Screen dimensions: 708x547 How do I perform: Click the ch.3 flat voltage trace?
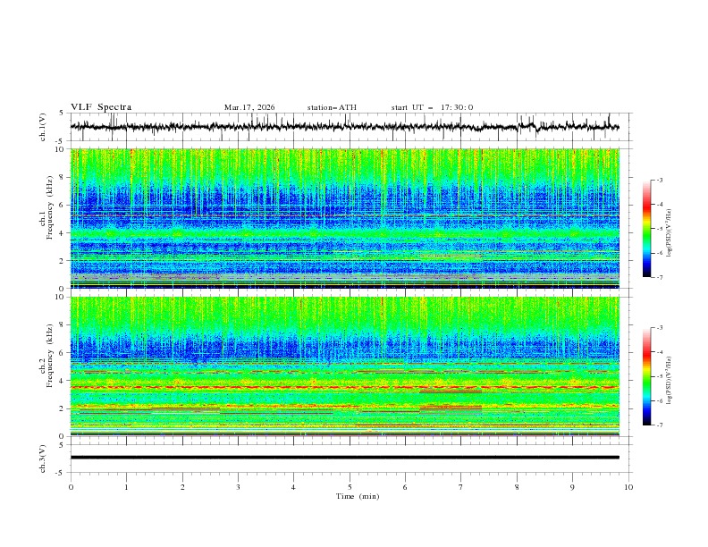point(344,458)
